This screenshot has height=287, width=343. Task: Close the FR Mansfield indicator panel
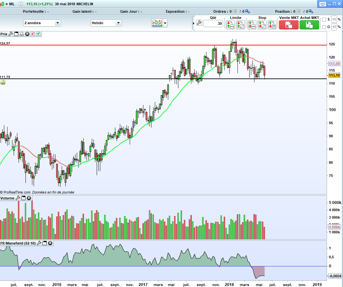click(x=50, y=243)
